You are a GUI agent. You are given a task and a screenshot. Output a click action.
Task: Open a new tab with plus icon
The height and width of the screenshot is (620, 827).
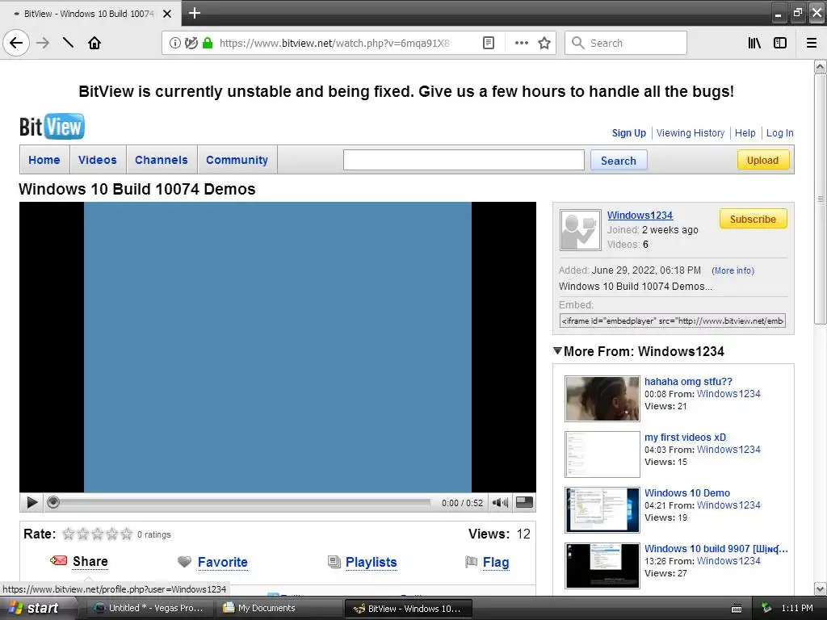click(195, 13)
